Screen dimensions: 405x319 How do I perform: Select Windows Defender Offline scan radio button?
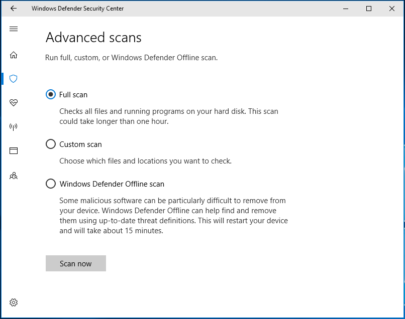[51, 184]
